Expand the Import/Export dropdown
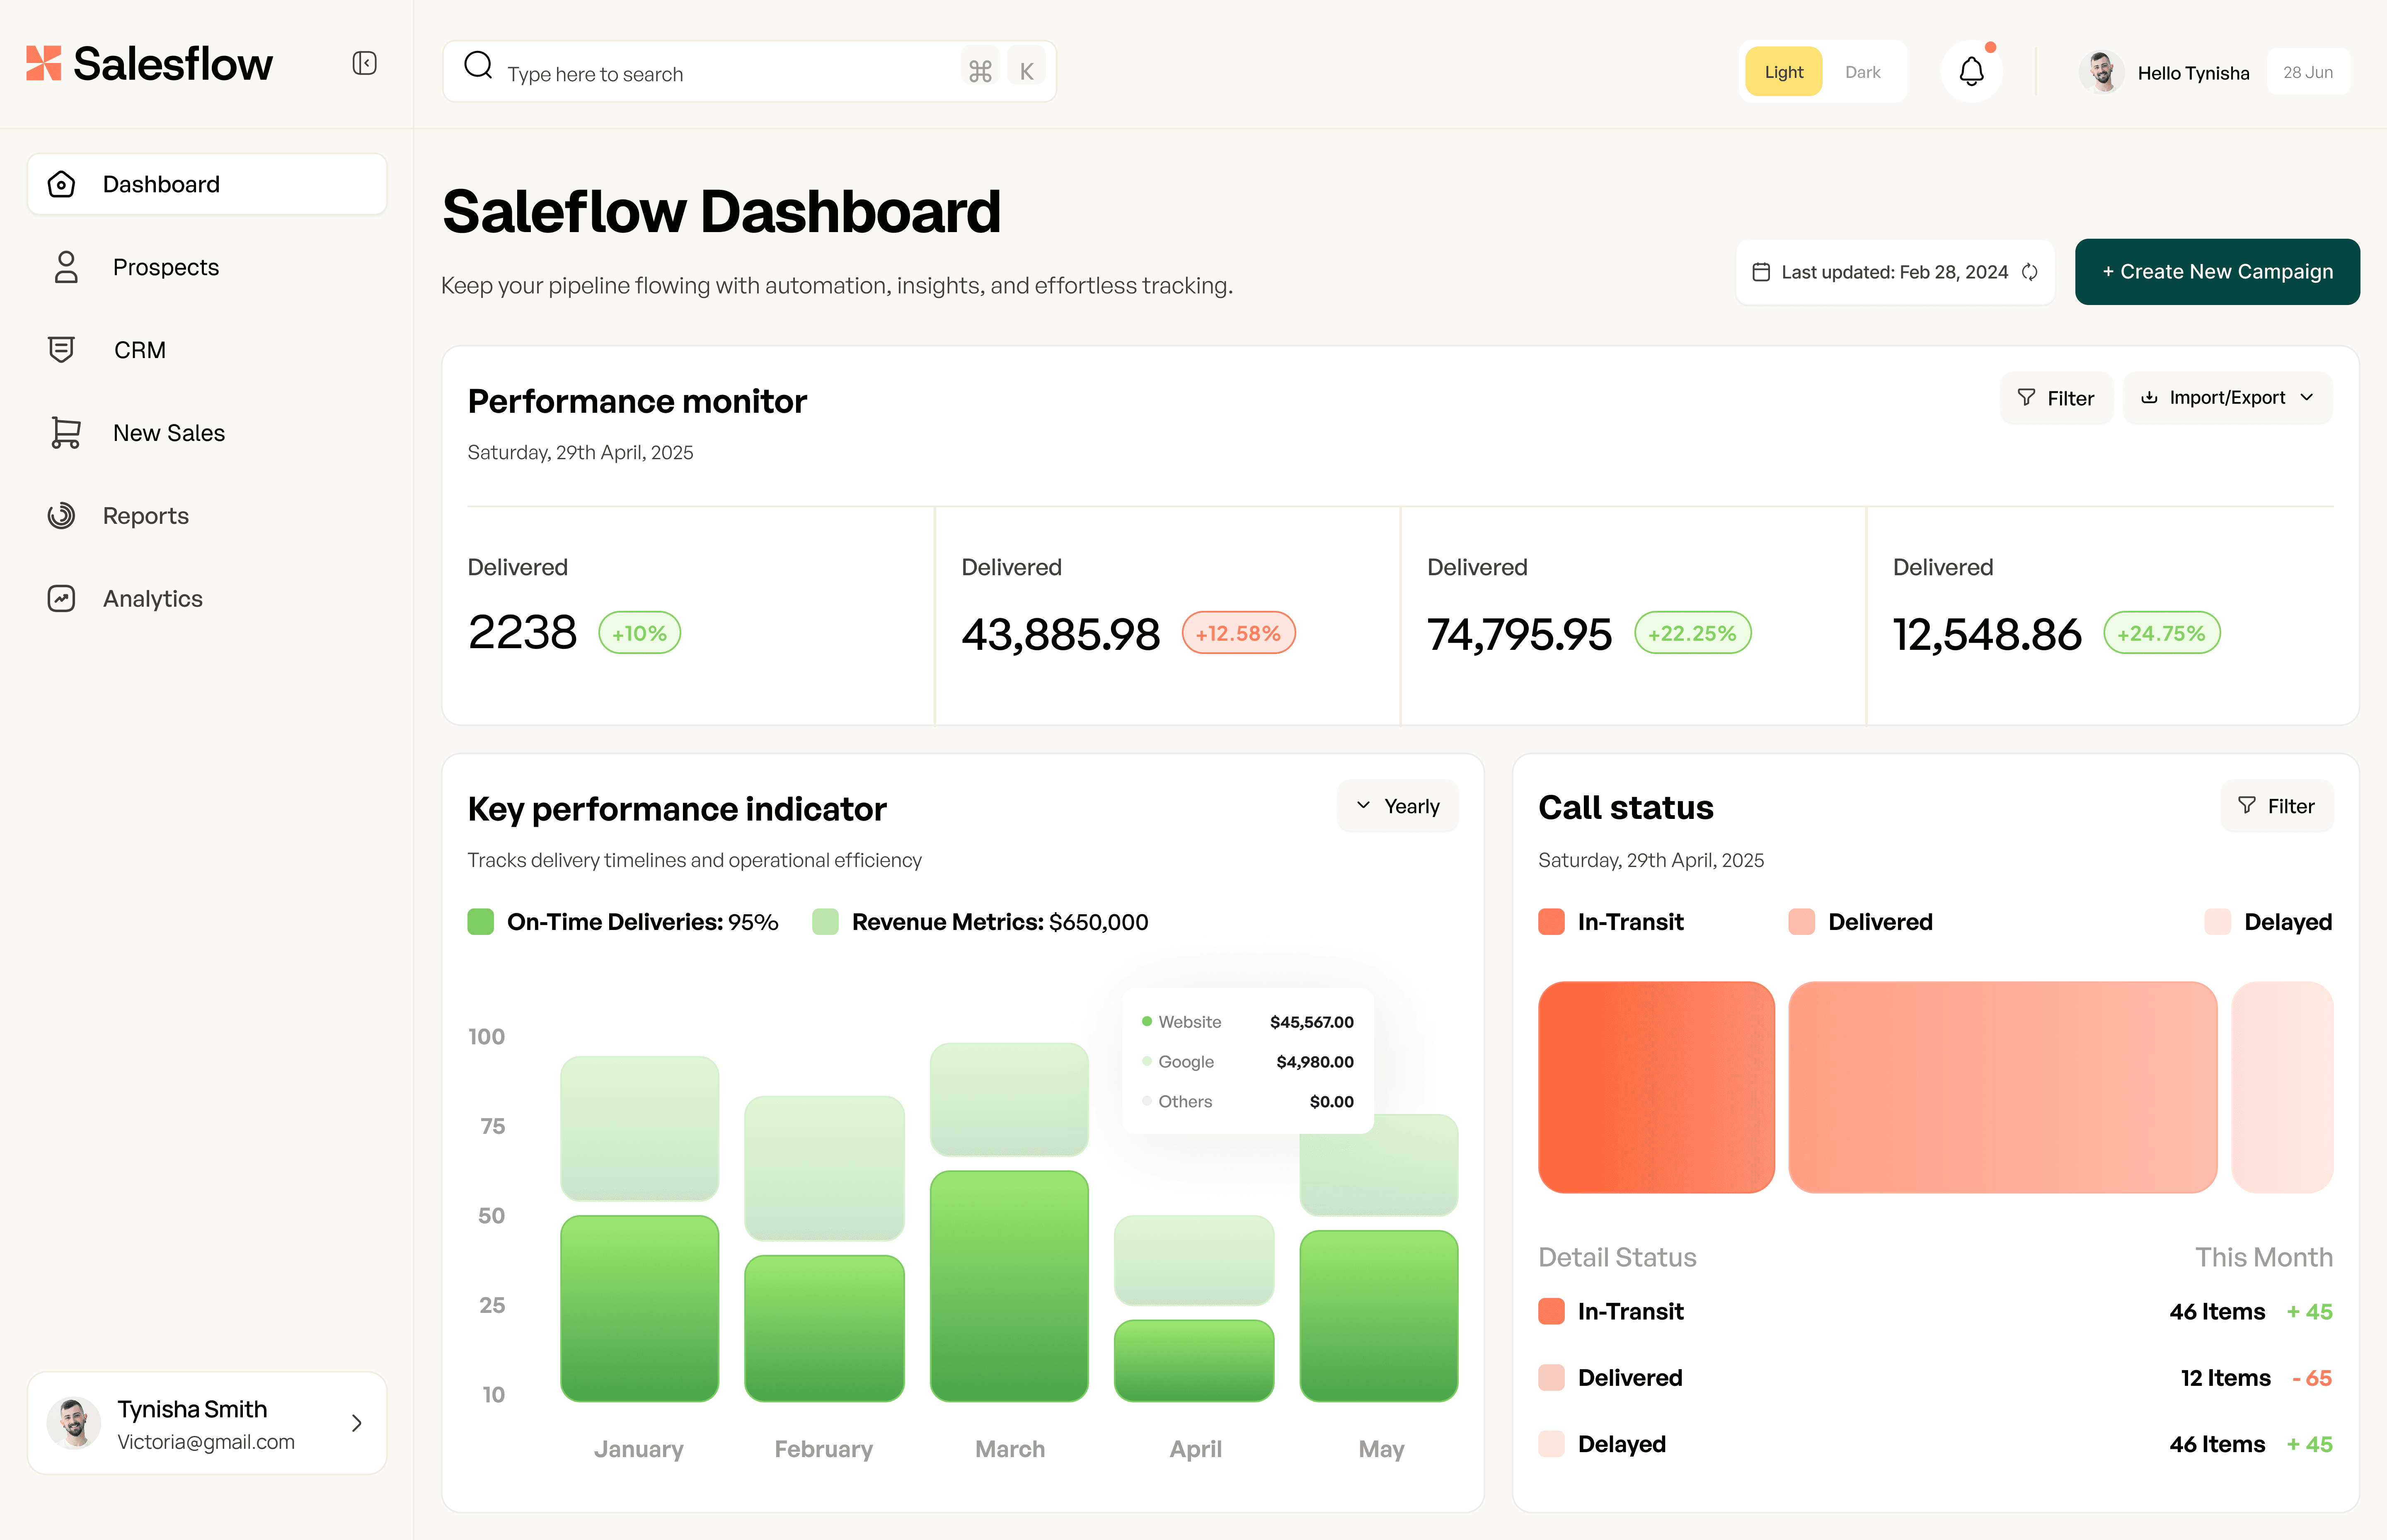This screenshot has height=1540, width=2387. pos(2227,398)
